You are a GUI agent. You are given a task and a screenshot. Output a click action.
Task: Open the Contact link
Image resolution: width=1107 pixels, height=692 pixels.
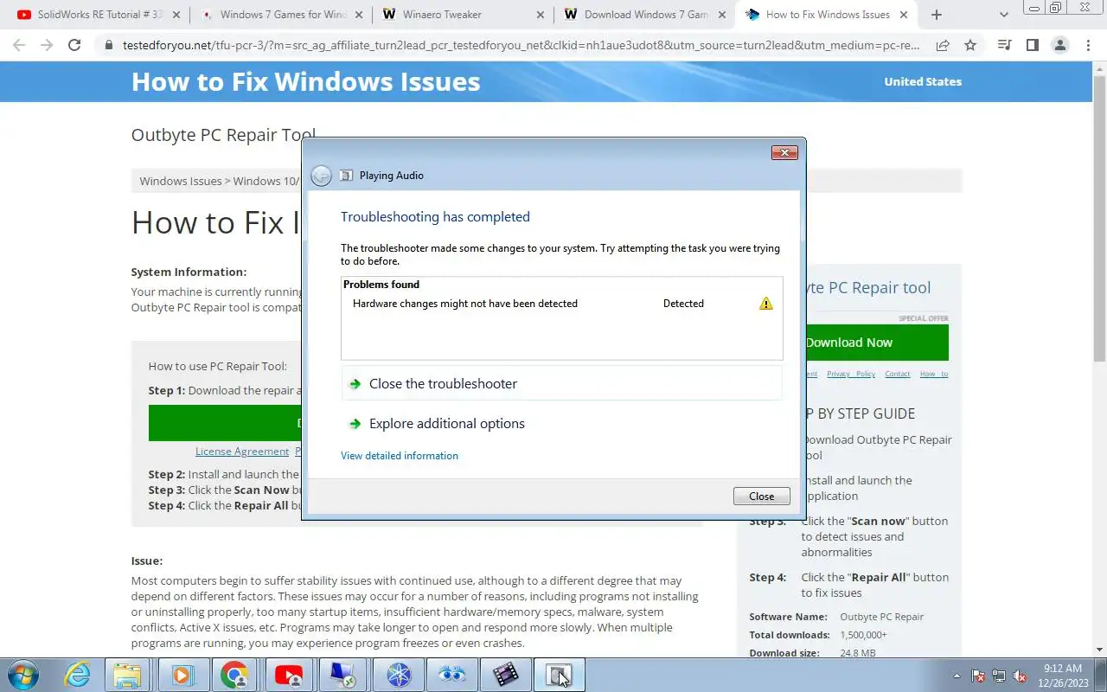[x=898, y=374]
